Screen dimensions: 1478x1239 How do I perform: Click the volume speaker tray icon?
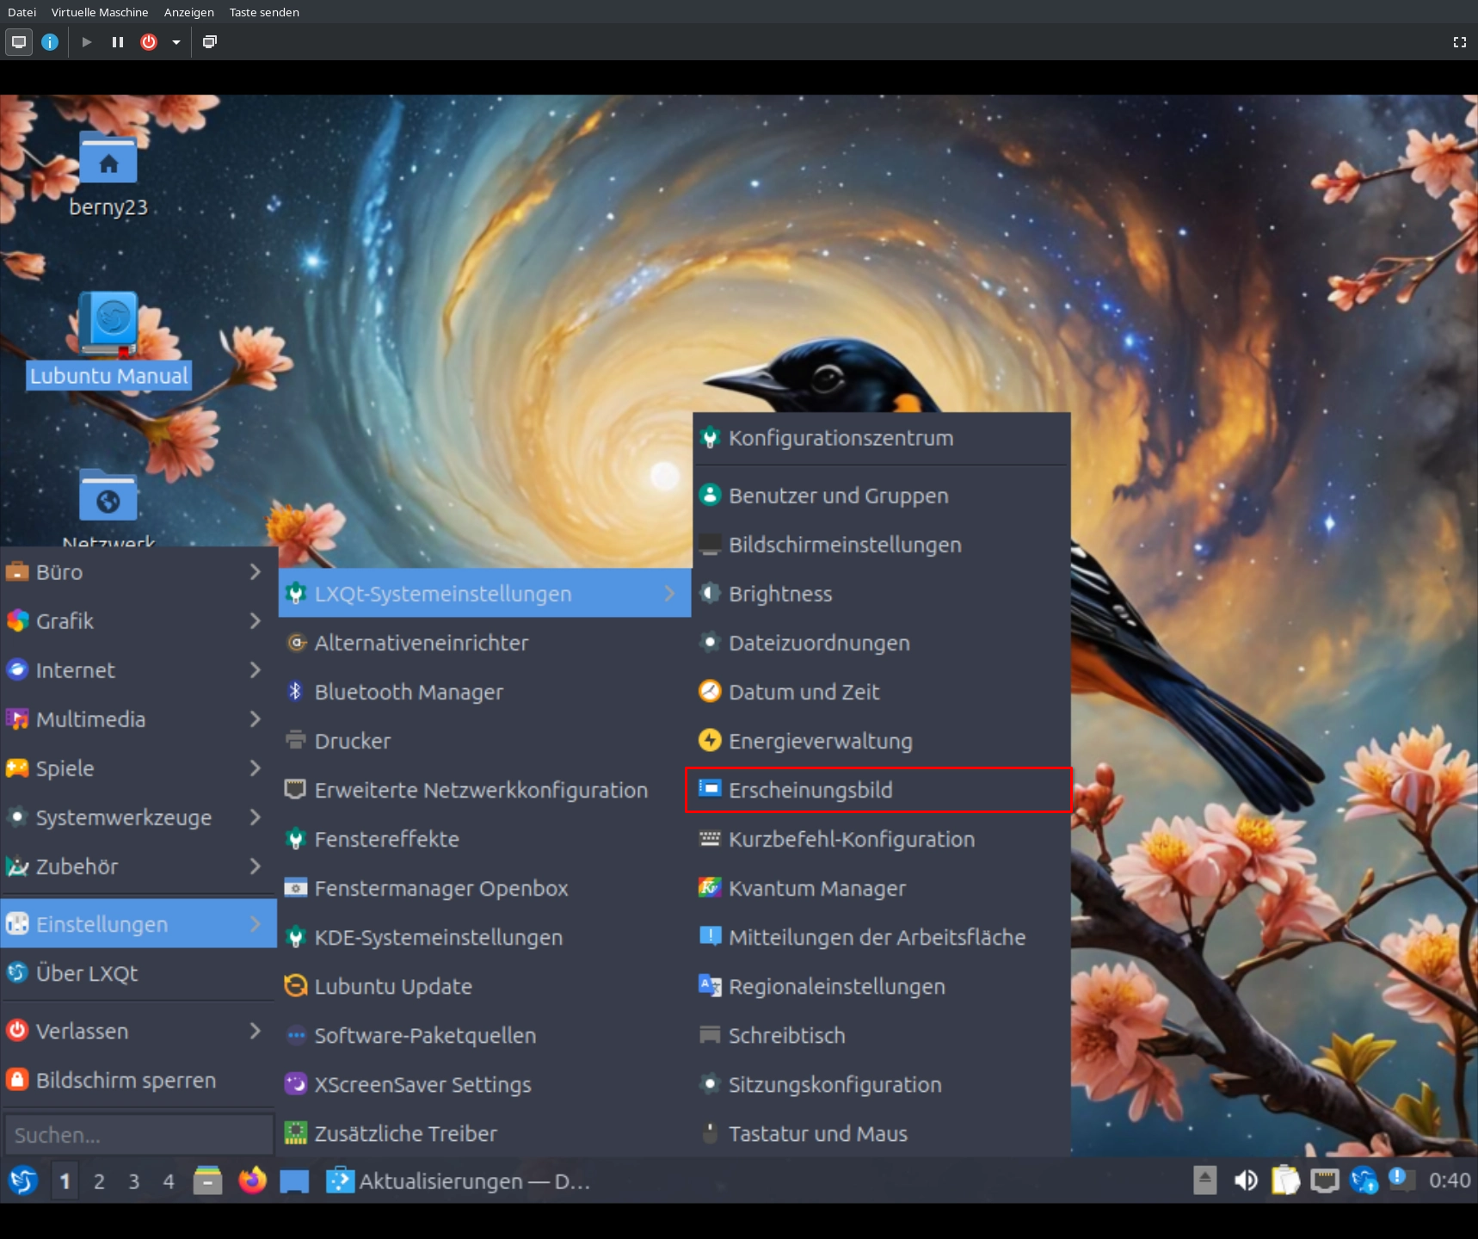pos(1245,1180)
